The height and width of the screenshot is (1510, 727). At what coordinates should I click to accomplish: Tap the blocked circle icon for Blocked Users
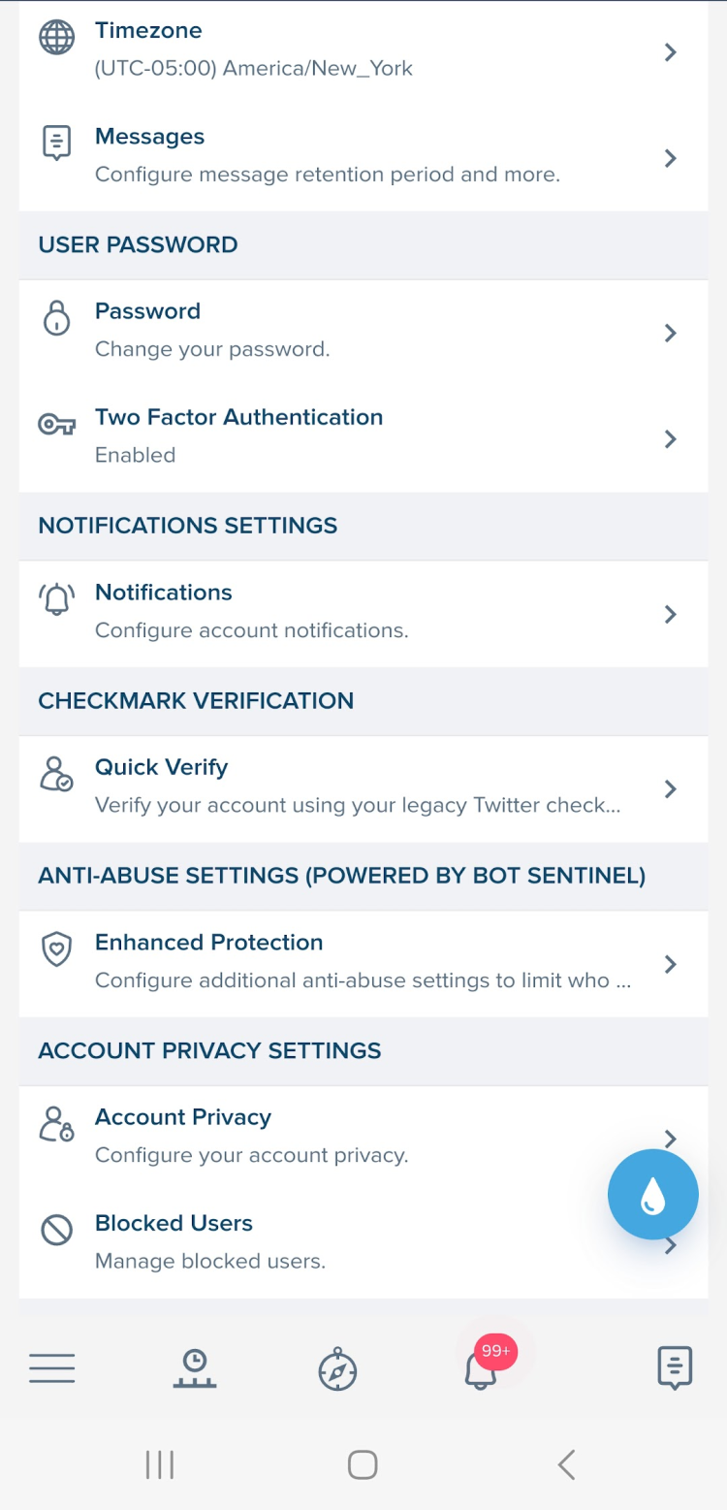(57, 1231)
